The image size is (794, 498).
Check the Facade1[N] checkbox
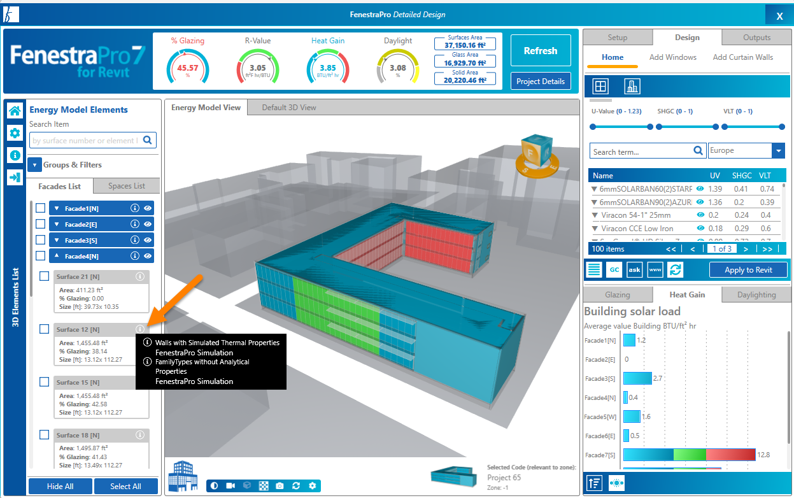click(40, 208)
